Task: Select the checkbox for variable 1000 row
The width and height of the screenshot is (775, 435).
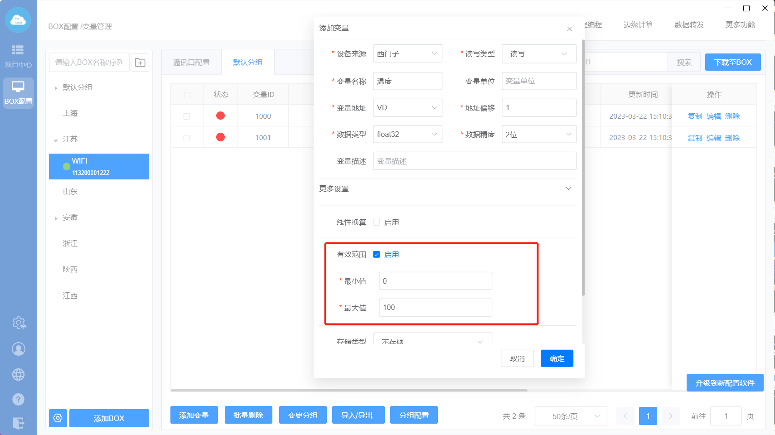Action: [x=187, y=116]
